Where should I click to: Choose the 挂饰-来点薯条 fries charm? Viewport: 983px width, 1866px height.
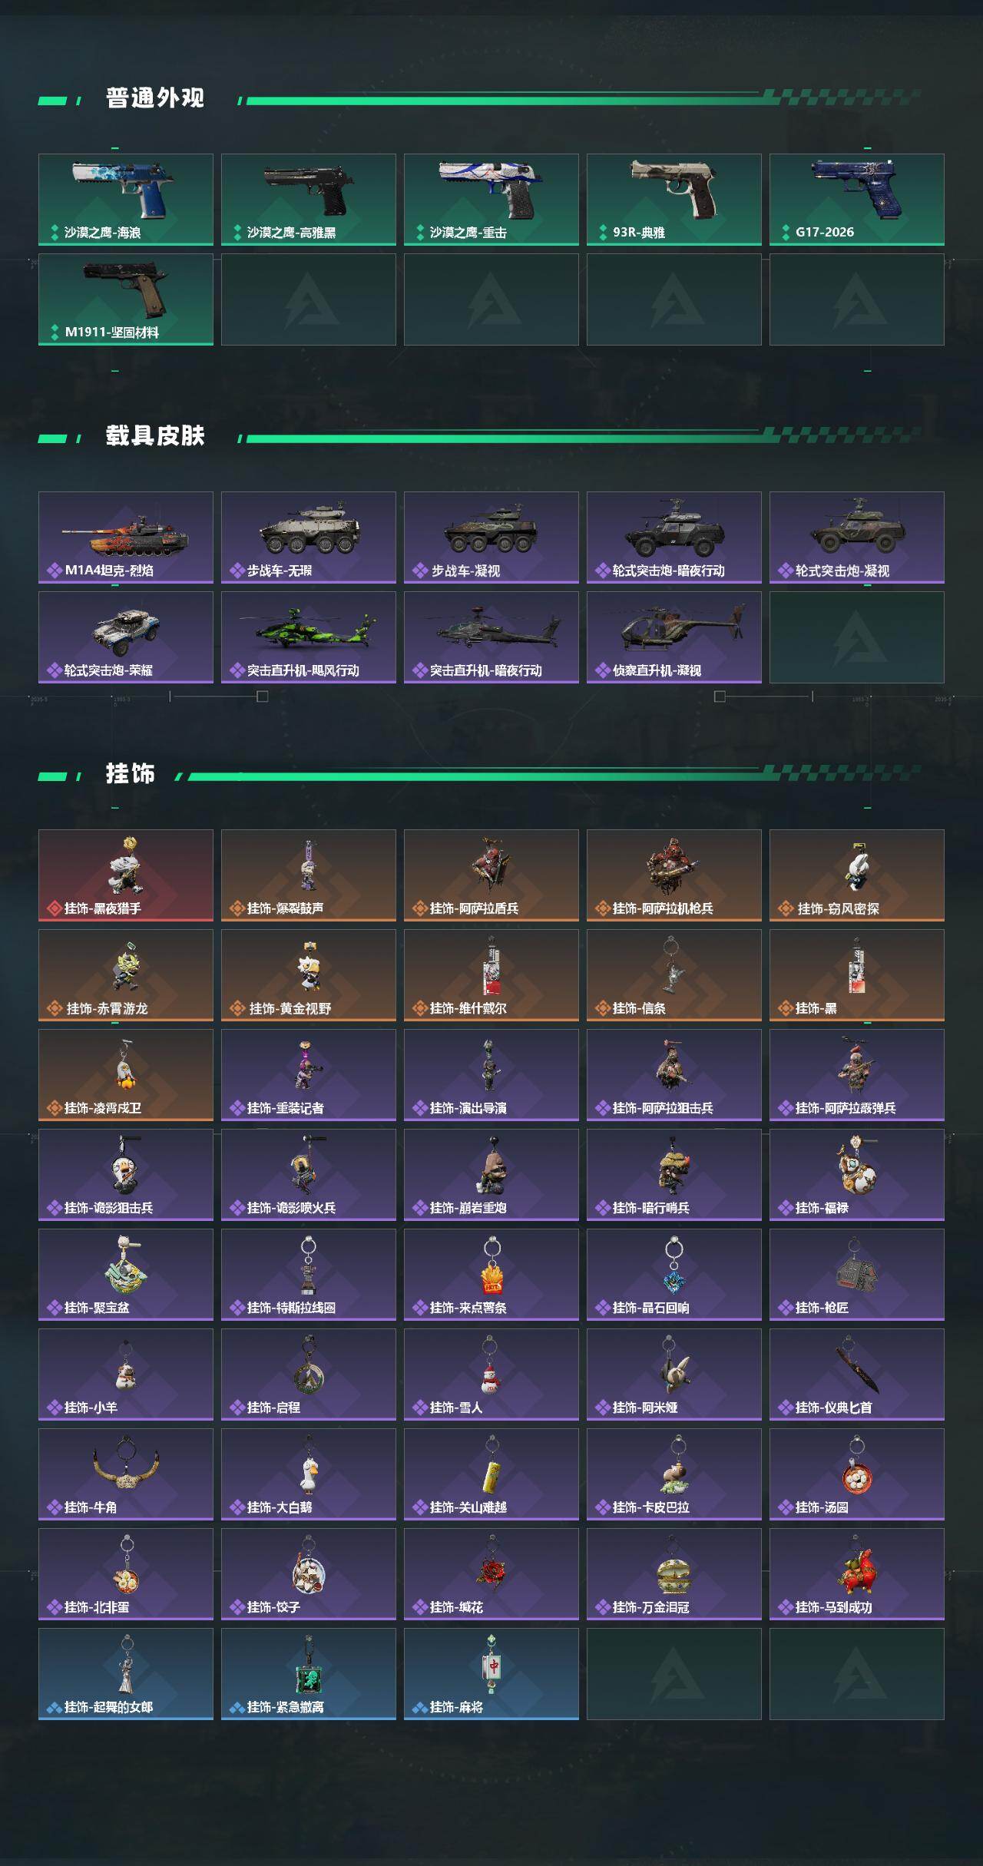(491, 1275)
